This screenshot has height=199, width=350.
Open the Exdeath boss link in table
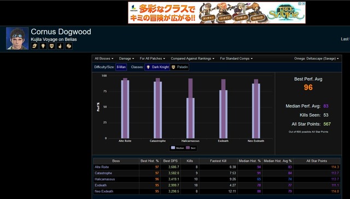coord(101,185)
